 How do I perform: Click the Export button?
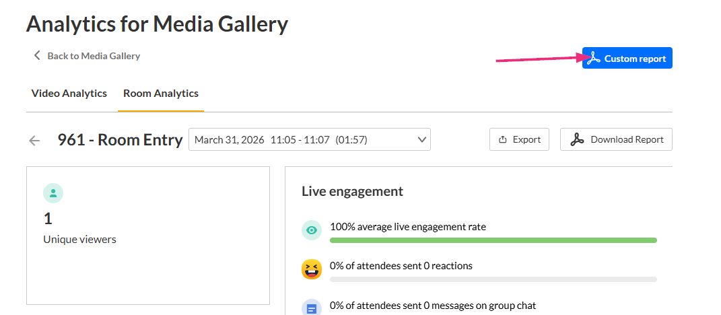519,139
